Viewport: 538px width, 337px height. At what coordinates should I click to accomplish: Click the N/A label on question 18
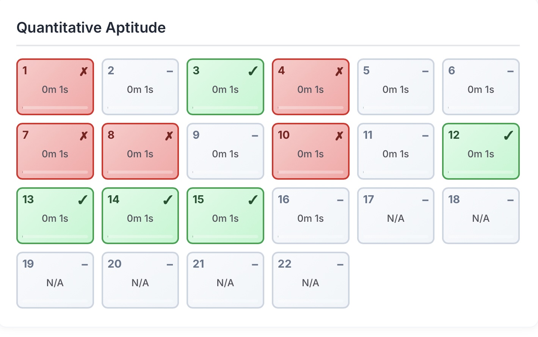pyautogui.click(x=481, y=218)
